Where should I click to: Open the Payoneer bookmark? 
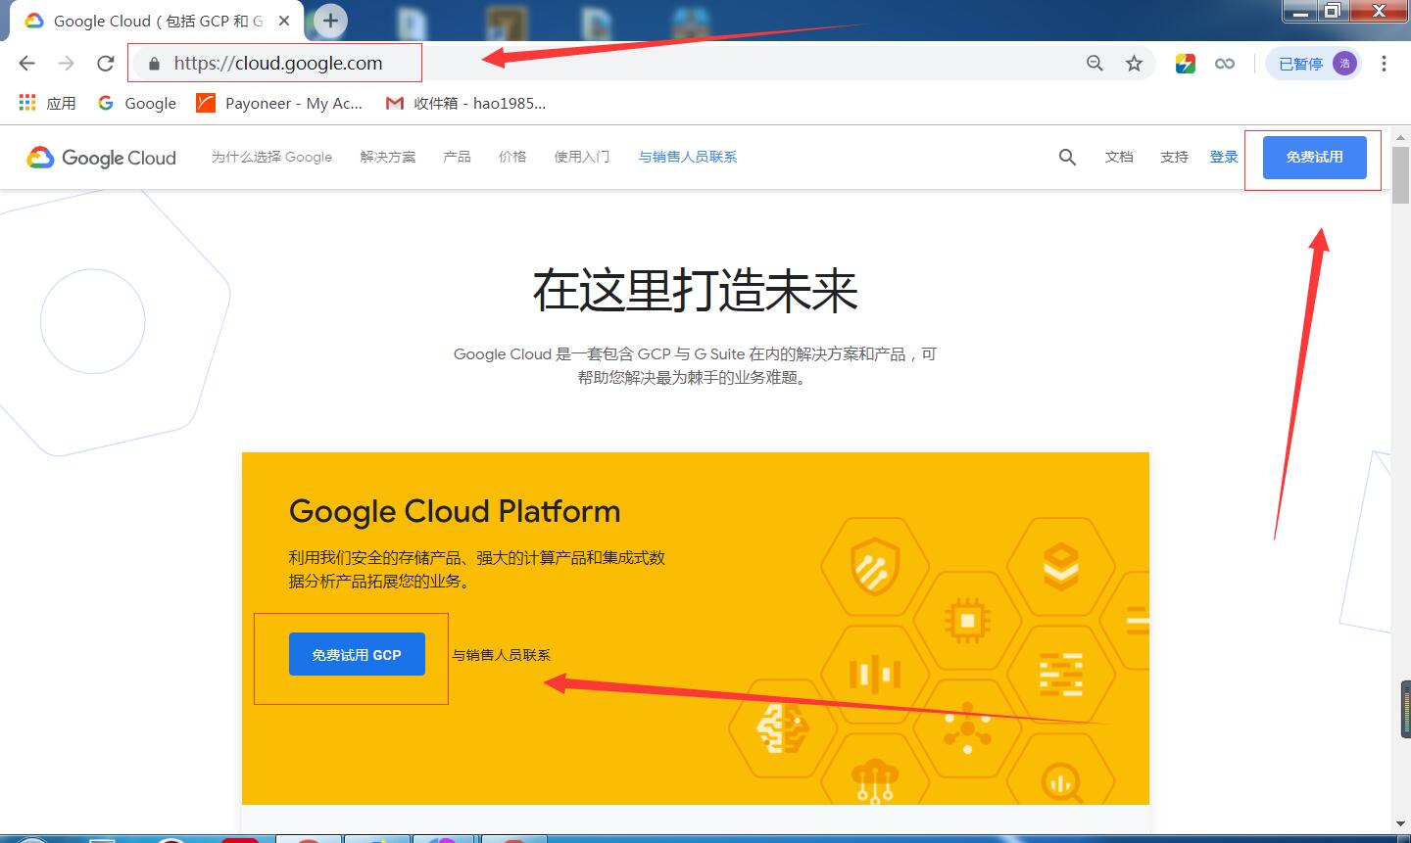pyautogui.click(x=280, y=103)
